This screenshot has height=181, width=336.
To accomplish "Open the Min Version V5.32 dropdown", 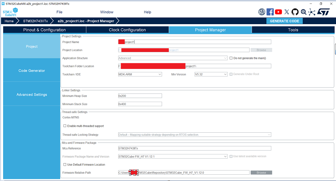I will 211,75.
